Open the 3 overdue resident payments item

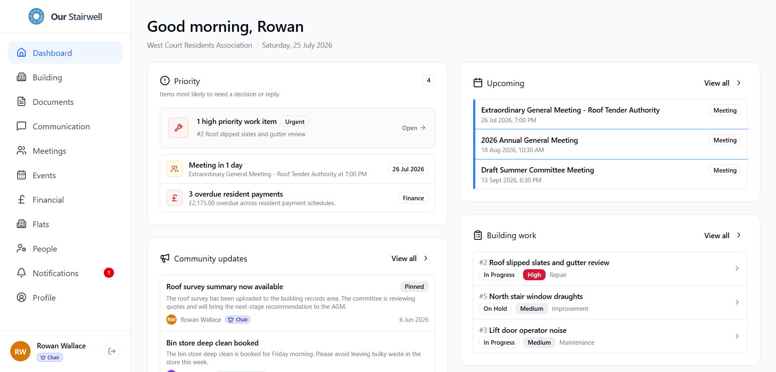point(297,198)
